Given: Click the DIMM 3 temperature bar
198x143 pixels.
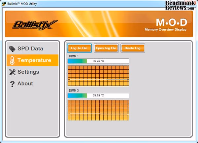Looking at the screenshot, I should pos(98,95).
